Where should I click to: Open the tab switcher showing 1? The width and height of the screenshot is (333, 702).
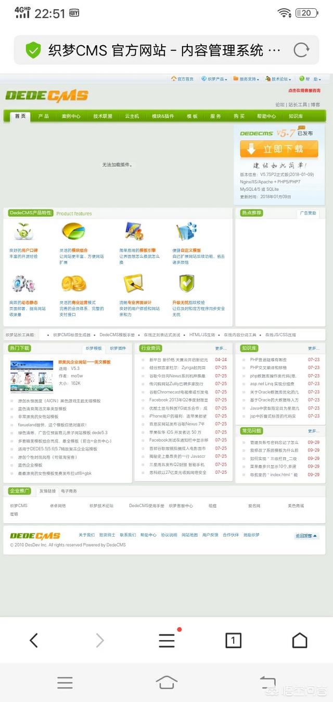point(233,640)
